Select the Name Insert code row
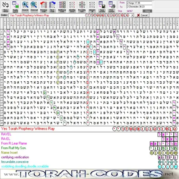Viewport: 179px width, 179px height. click(89, 153)
